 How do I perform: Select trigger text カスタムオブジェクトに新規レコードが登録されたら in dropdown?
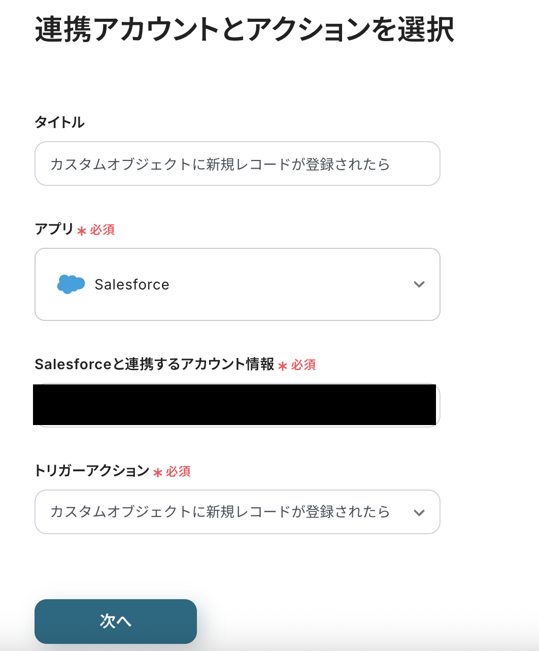tap(220, 512)
